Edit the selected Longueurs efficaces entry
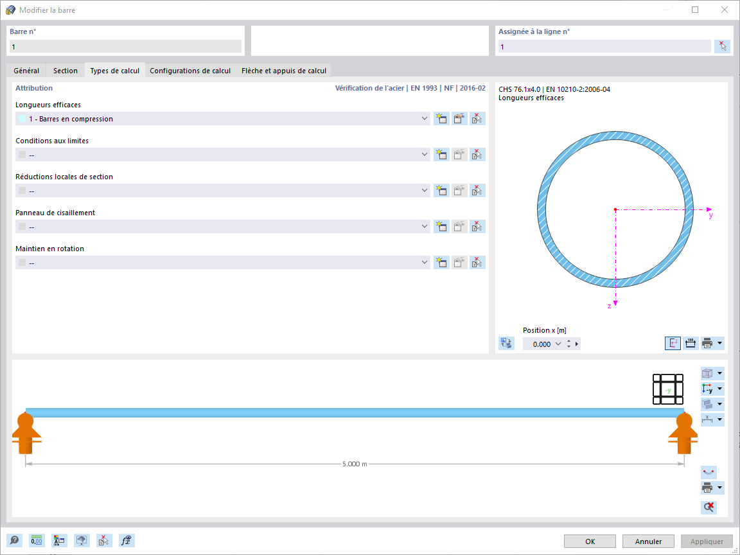The height and width of the screenshot is (555, 740). (459, 118)
